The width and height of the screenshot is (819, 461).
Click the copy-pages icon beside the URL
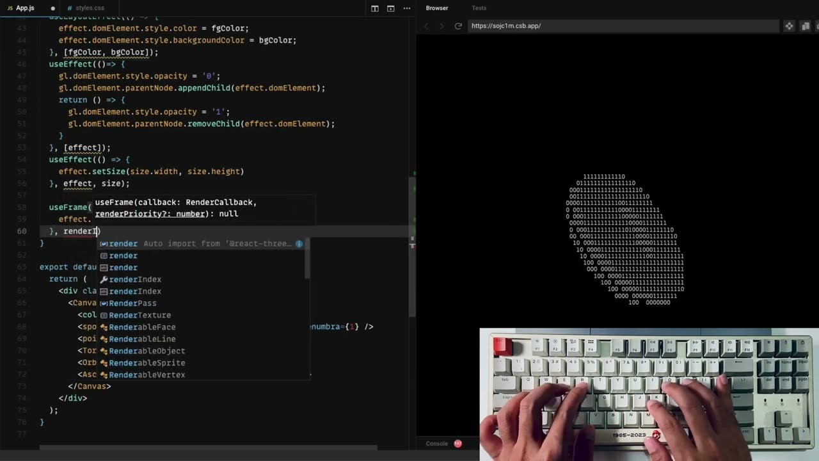(806, 26)
